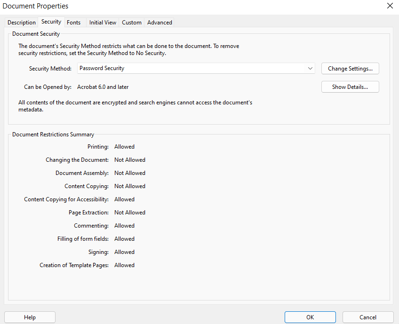
Task: Select the Custom tab
Action: pos(131,22)
